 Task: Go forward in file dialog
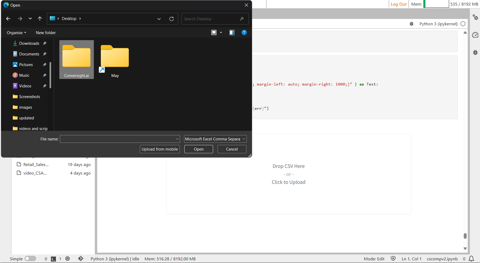click(20, 19)
